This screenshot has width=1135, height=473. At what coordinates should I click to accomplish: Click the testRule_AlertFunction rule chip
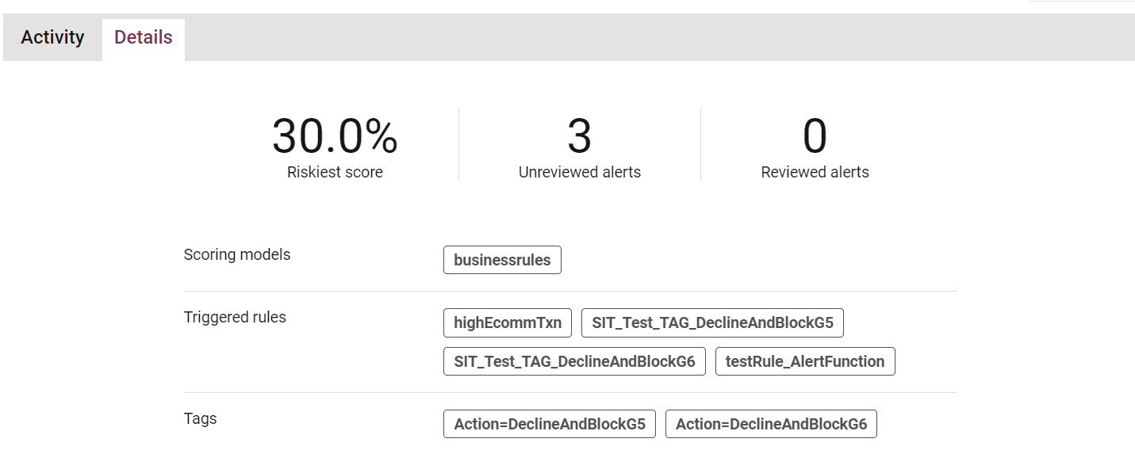(x=805, y=361)
